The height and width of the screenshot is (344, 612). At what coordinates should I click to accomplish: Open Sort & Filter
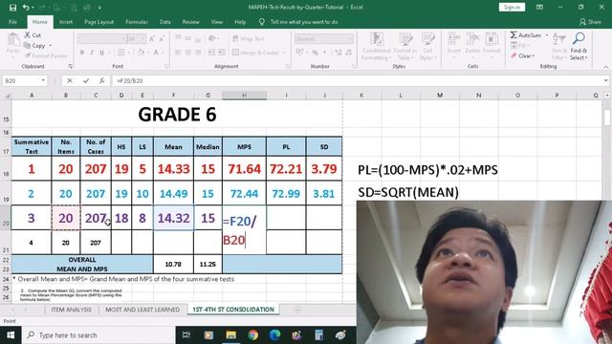(x=559, y=46)
